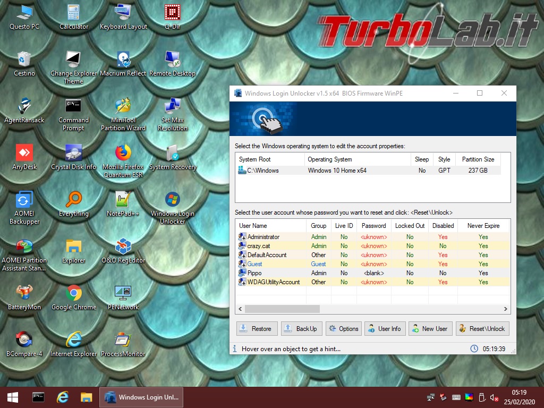Open Internet Explorer desktop icon

coord(73,345)
